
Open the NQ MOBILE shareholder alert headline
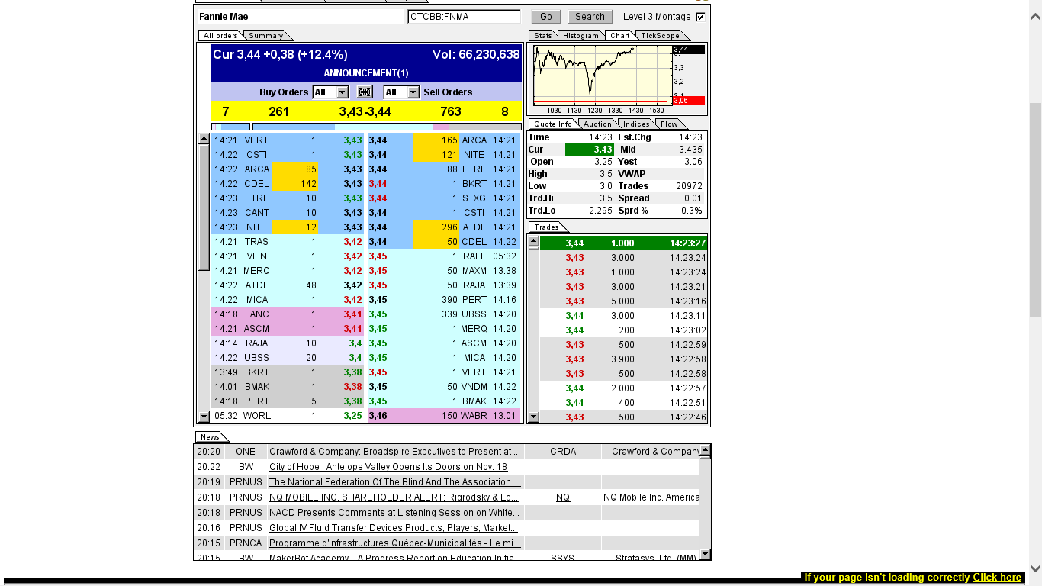coord(394,497)
